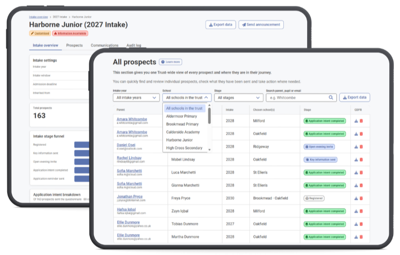Delete the Martha Dunmore row
Screen dimensions: 400x255
click(361, 237)
